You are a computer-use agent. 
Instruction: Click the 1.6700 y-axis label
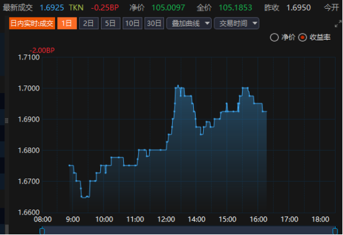(28, 182)
